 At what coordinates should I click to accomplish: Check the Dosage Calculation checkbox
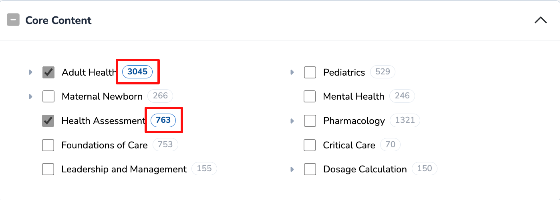[x=310, y=169]
